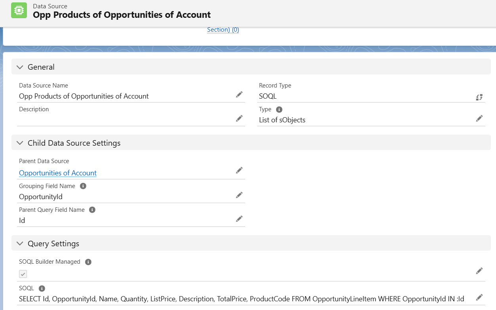Show info for Parent Query Field Name
The height and width of the screenshot is (310, 496).
[92, 210]
